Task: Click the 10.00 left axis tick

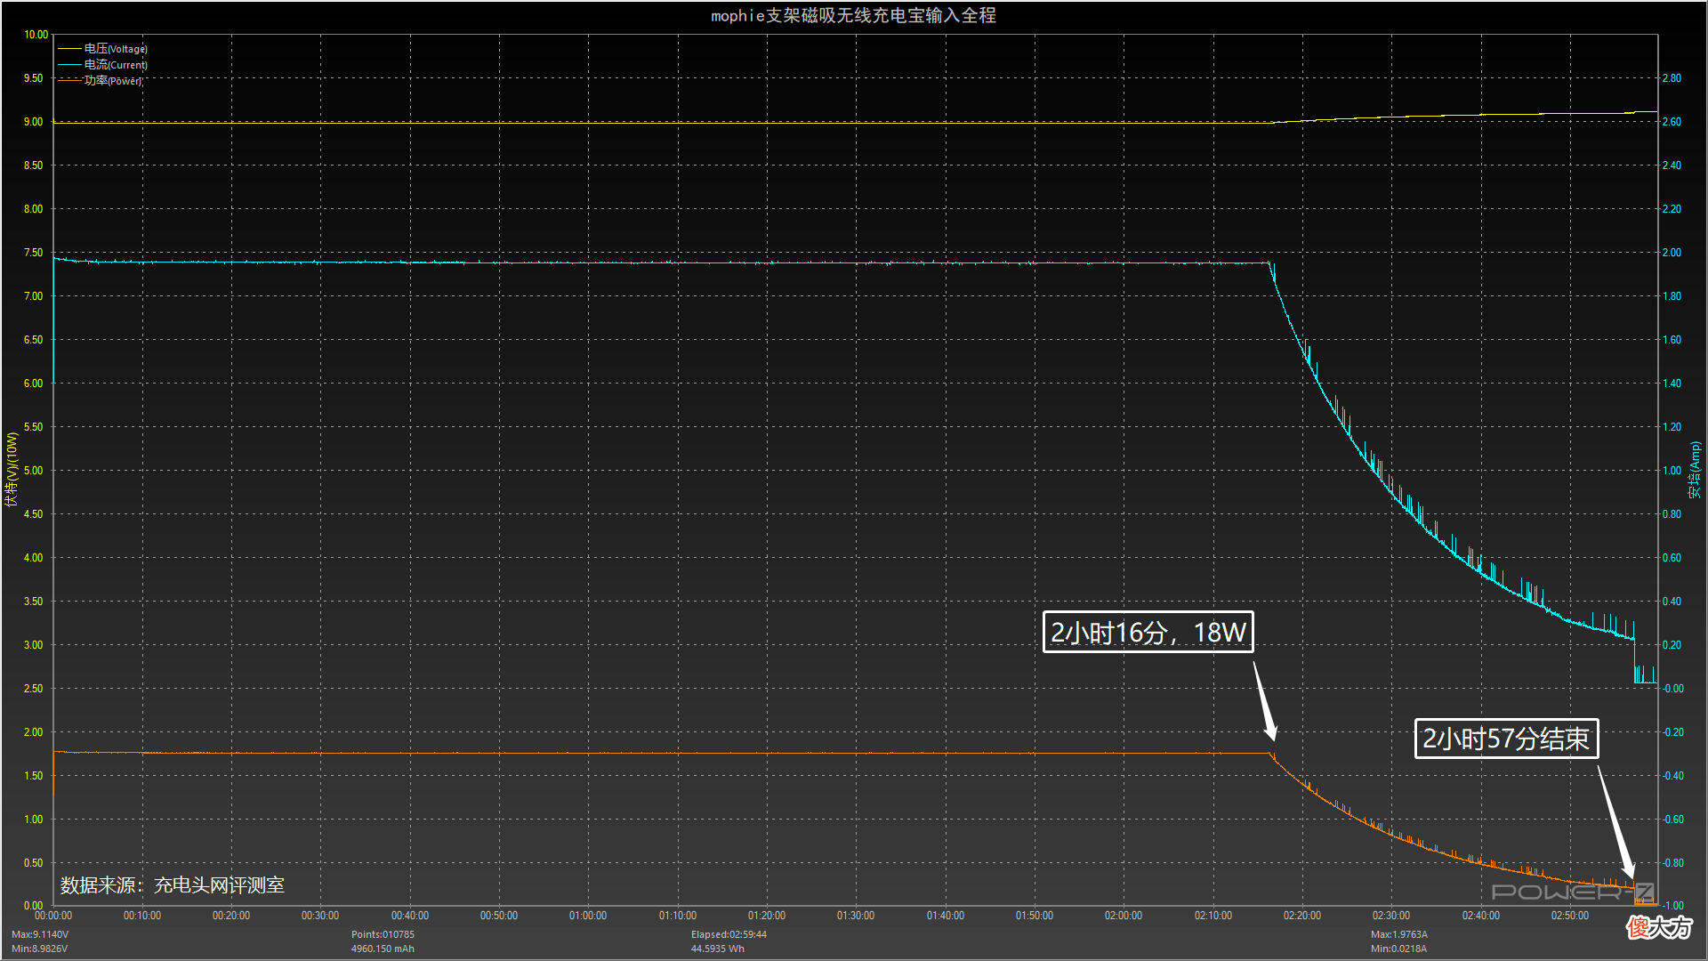Action: (36, 35)
